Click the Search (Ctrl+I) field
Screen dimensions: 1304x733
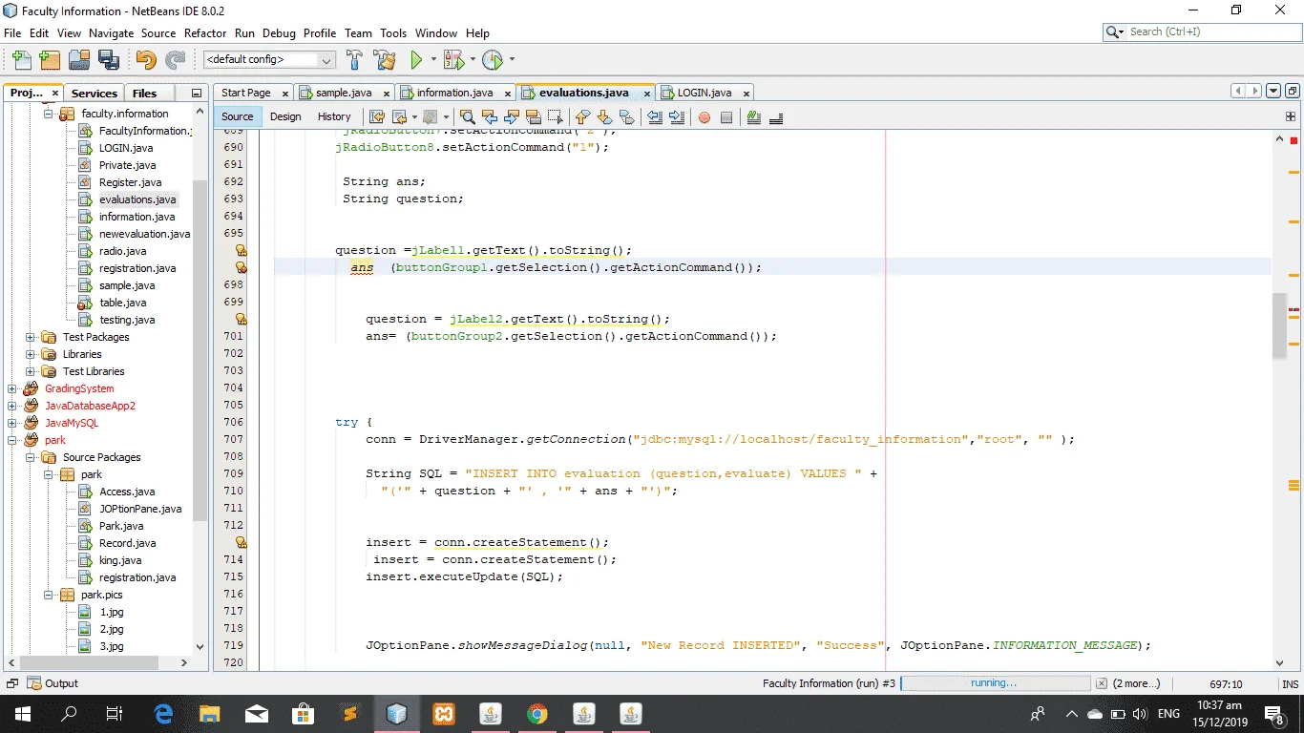point(1201,31)
